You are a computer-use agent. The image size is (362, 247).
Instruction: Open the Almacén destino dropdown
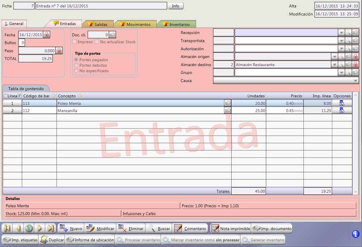334,65
